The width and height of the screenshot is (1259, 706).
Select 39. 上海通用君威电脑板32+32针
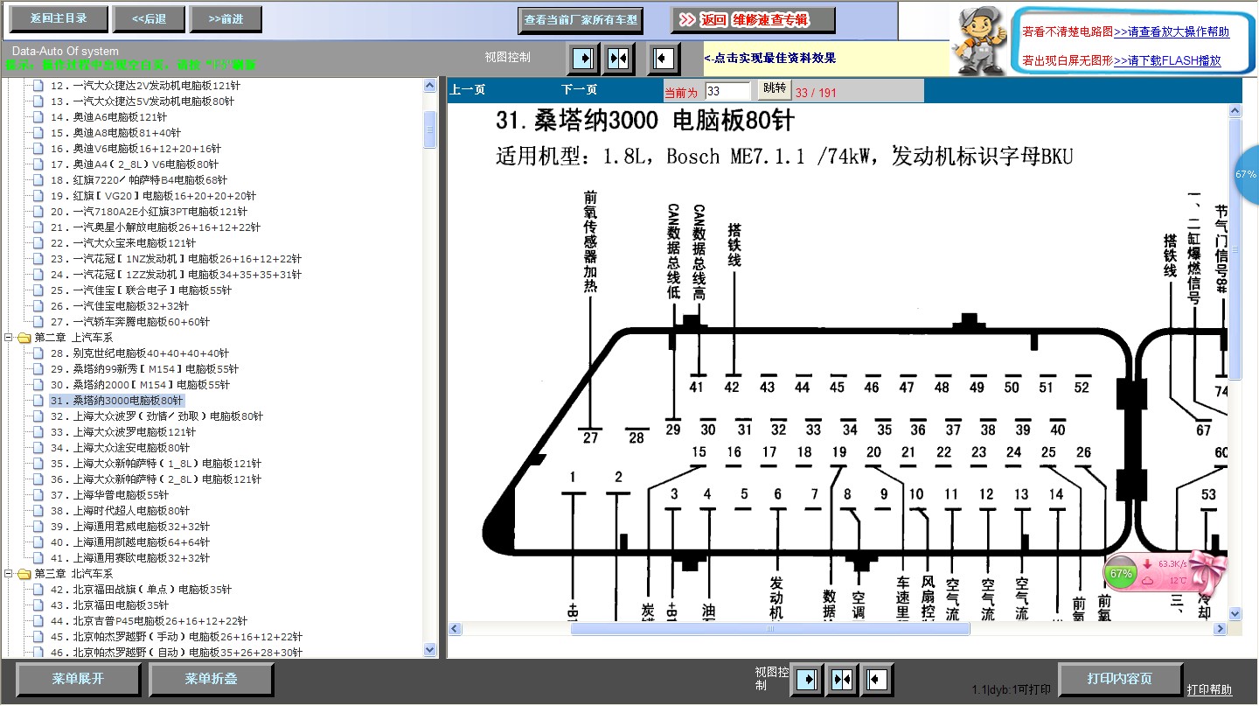pyautogui.click(x=129, y=527)
